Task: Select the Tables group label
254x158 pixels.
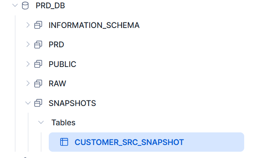Action: 63,123
